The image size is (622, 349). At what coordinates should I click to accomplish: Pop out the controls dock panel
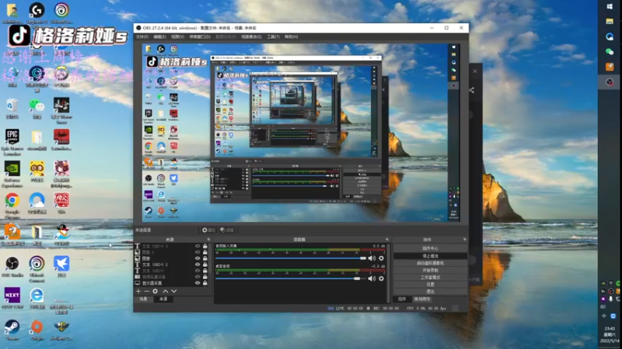point(464,240)
